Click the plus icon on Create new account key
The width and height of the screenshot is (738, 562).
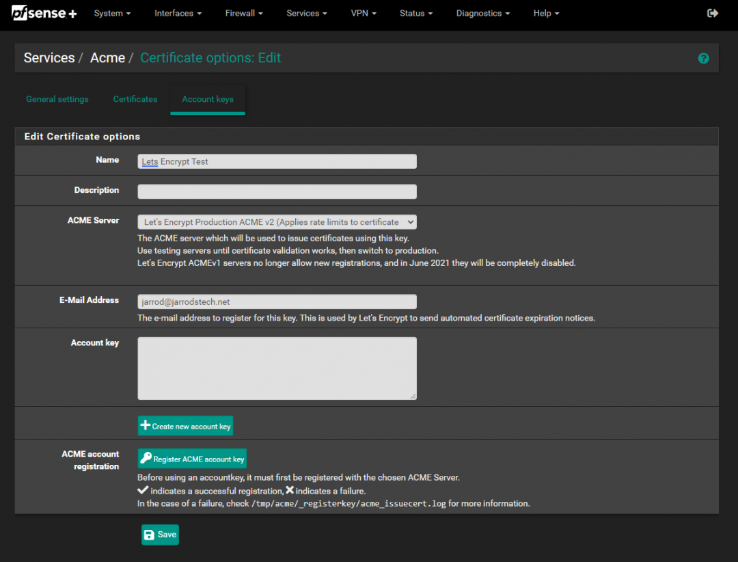145,425
